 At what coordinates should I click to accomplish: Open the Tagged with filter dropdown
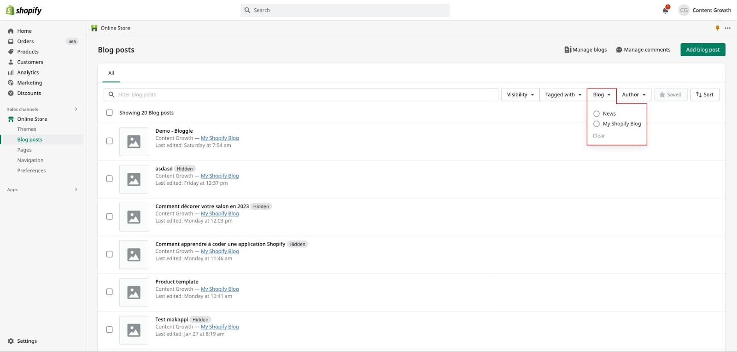click(563, 94)
